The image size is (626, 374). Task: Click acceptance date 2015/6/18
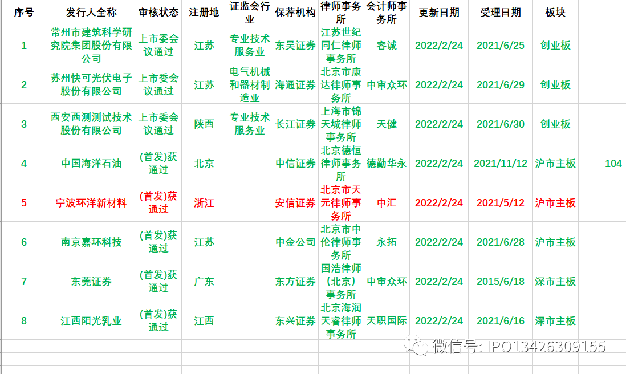(x=500, y=281)
